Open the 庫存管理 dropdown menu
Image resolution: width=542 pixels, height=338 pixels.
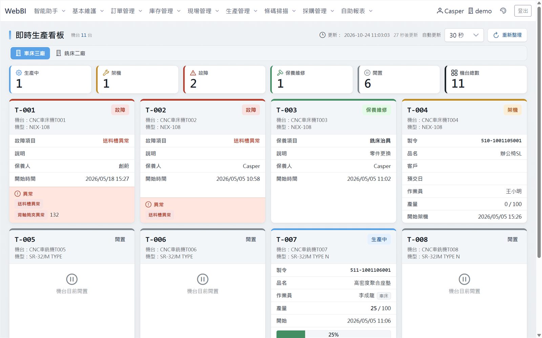(x=165, y=11)
